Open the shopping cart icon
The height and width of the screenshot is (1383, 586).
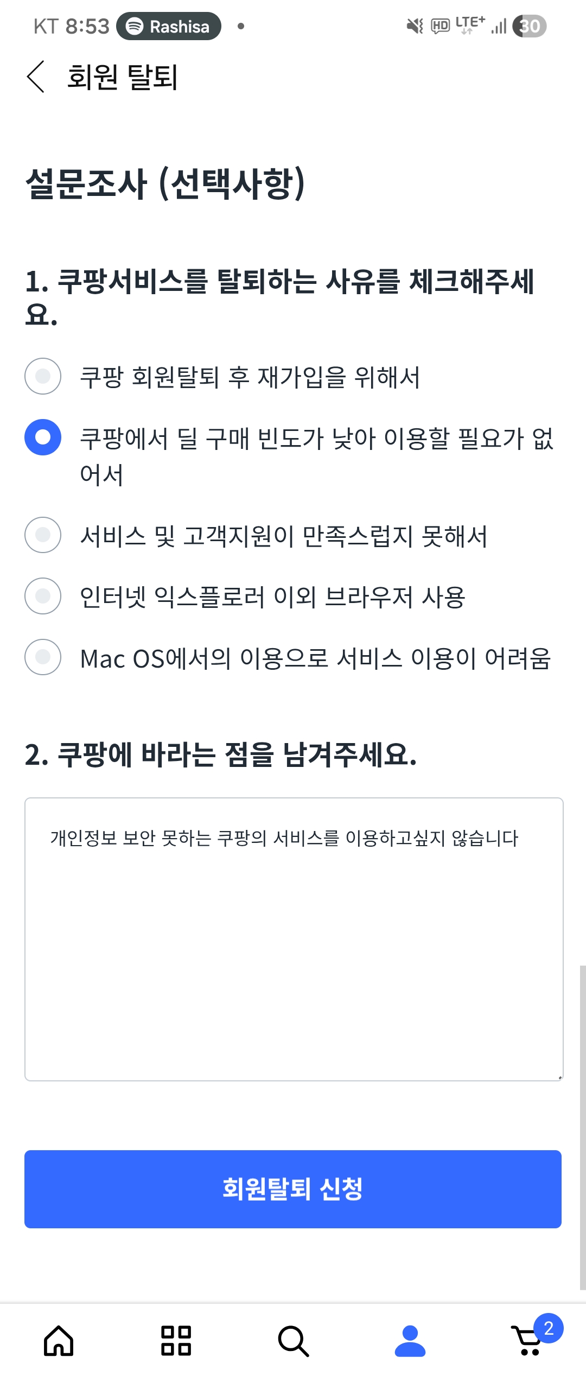pos(526,1342)
